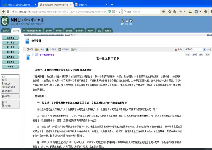Image resolution: width=212 pixels, height=150 pixels.
Task: Click the 删除 button for the content item
Action: pyautogui.click(x=208, y=55)
